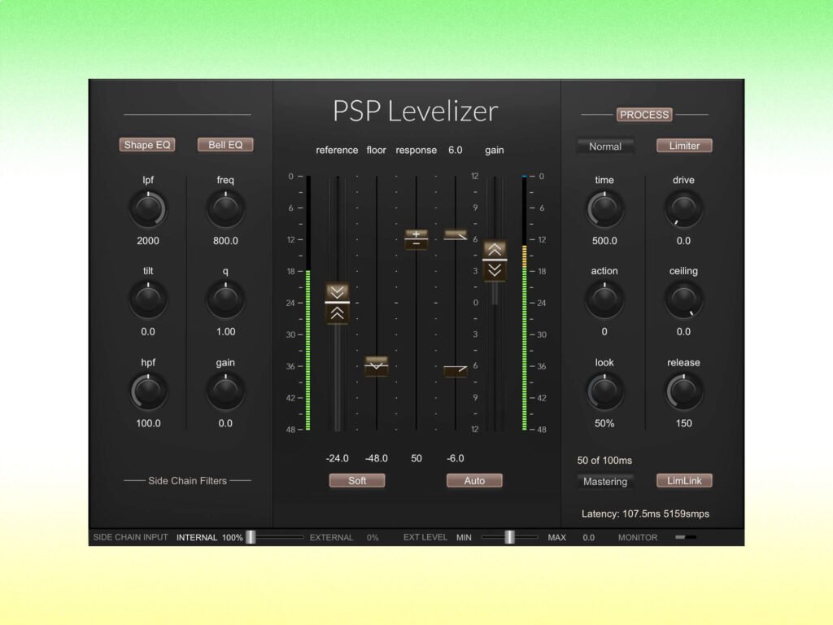
Task: Click the tilt knob
Action: click(148, 300)
